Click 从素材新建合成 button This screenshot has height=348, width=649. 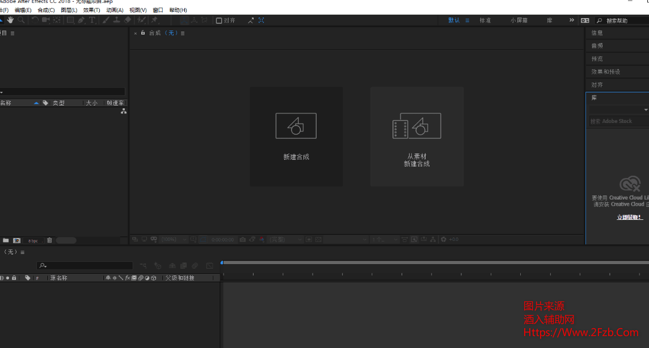coord(417,137)
